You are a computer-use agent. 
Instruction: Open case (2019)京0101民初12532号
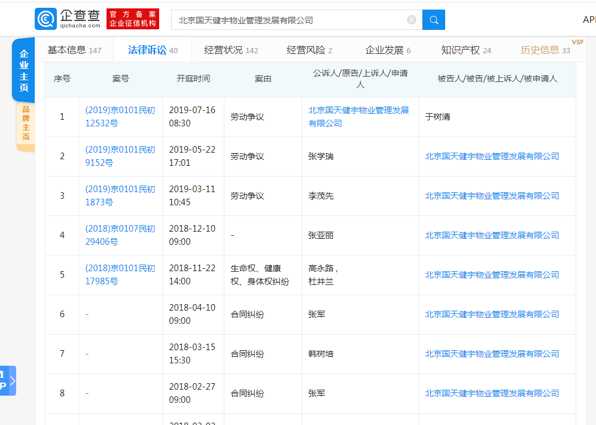120,117
